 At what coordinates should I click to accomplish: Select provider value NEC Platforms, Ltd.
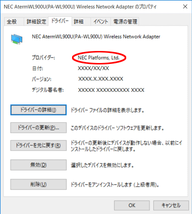point(99,58)
